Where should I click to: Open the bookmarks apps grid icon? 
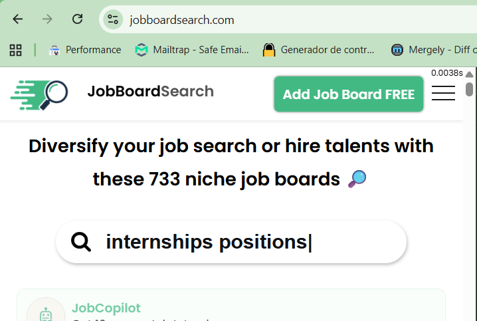coord(15,49)
